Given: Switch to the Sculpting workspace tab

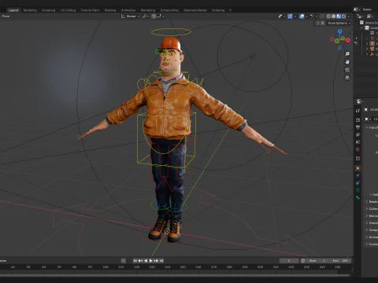Looking at the screenshot, I should click(x=49, y=10).
